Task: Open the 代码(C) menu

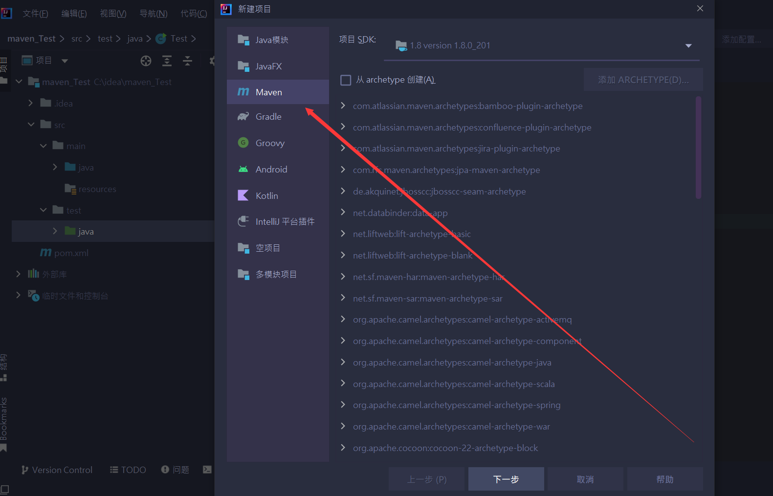Action: click(x=194, y=14)
